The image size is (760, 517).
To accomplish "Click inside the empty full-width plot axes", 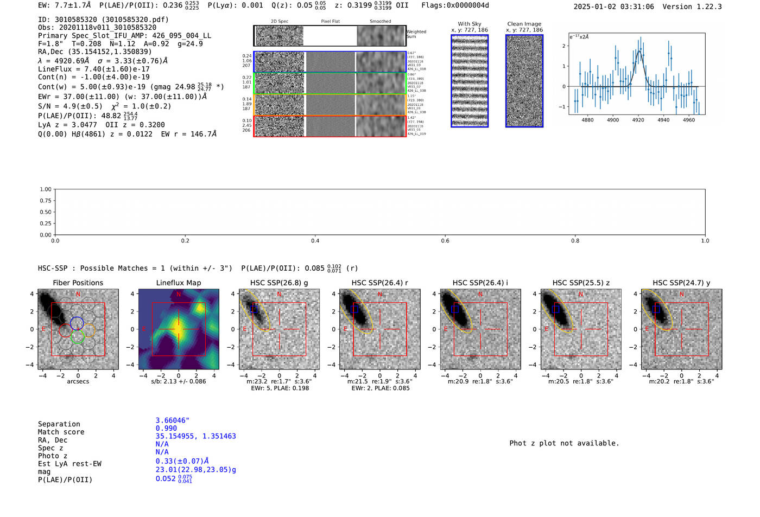I will click(x=380, y=212).
